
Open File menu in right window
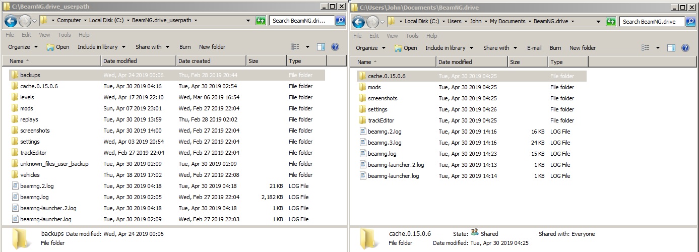coord(358,36)
